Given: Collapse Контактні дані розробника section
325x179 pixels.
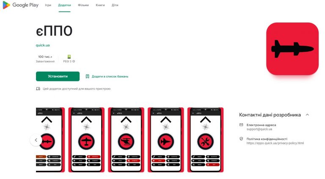Looking at the screenshot, I should click(307, 115).
